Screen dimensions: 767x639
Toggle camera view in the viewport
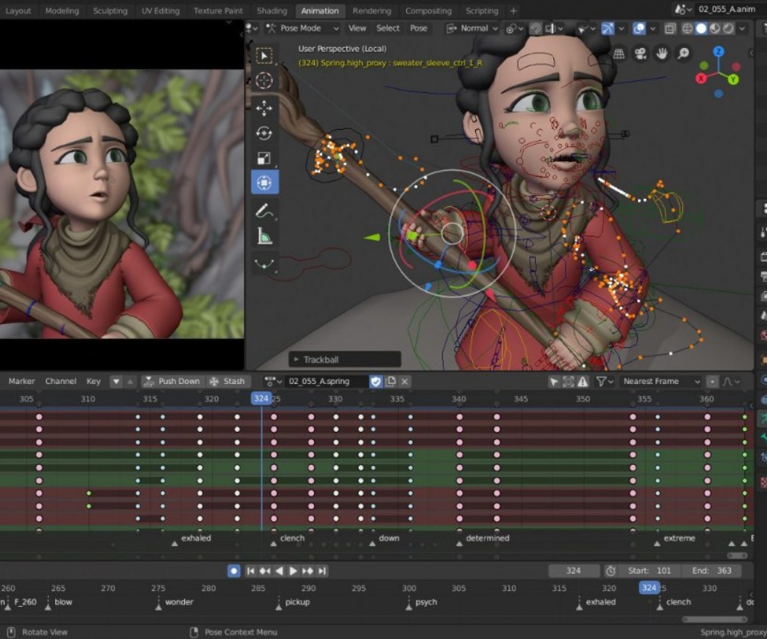[640, 54]
